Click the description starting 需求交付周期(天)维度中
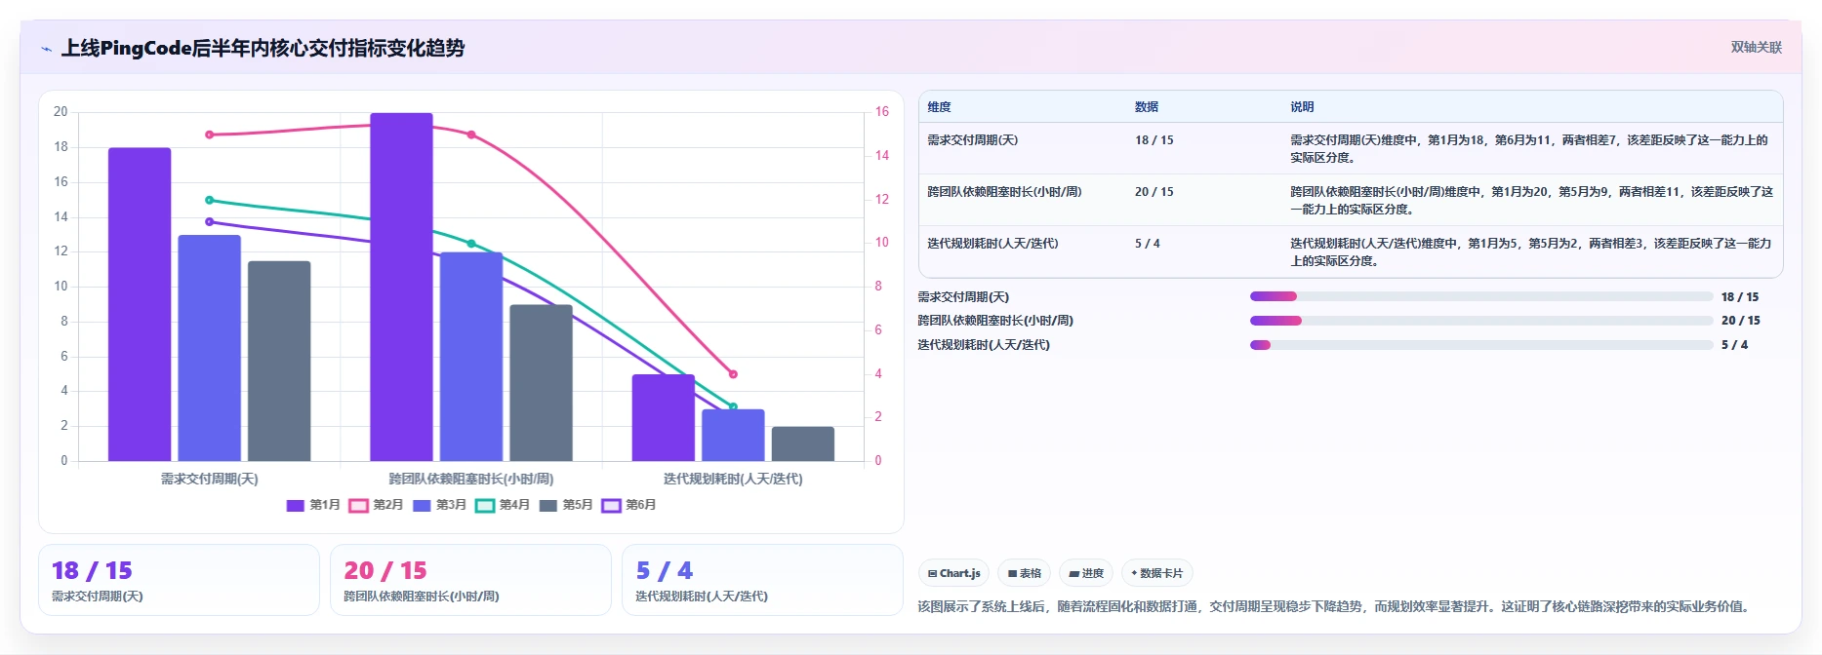The height and width of the screenshot is (655, 1822). 1529,149
